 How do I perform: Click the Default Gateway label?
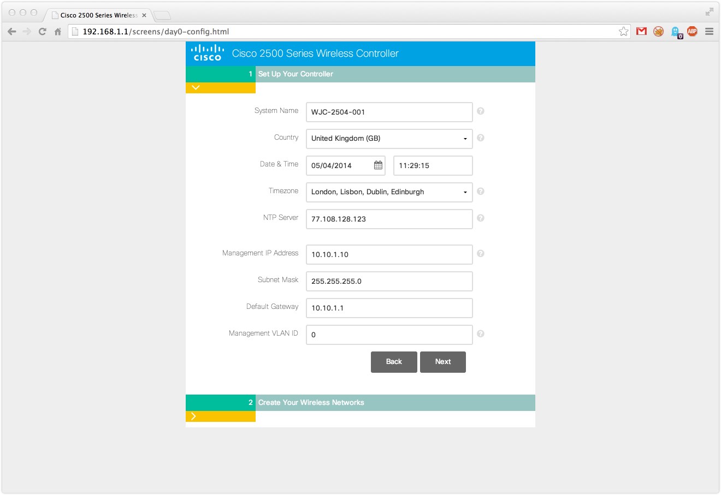[273, 307]
